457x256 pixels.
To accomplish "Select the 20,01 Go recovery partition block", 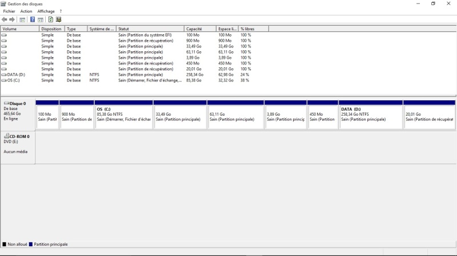I will coord(430,115).
